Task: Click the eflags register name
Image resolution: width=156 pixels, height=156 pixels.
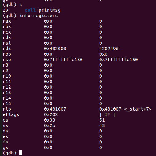Action: 11,115
